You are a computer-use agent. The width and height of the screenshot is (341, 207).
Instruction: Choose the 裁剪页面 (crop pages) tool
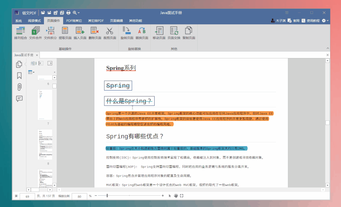[110, 33]
